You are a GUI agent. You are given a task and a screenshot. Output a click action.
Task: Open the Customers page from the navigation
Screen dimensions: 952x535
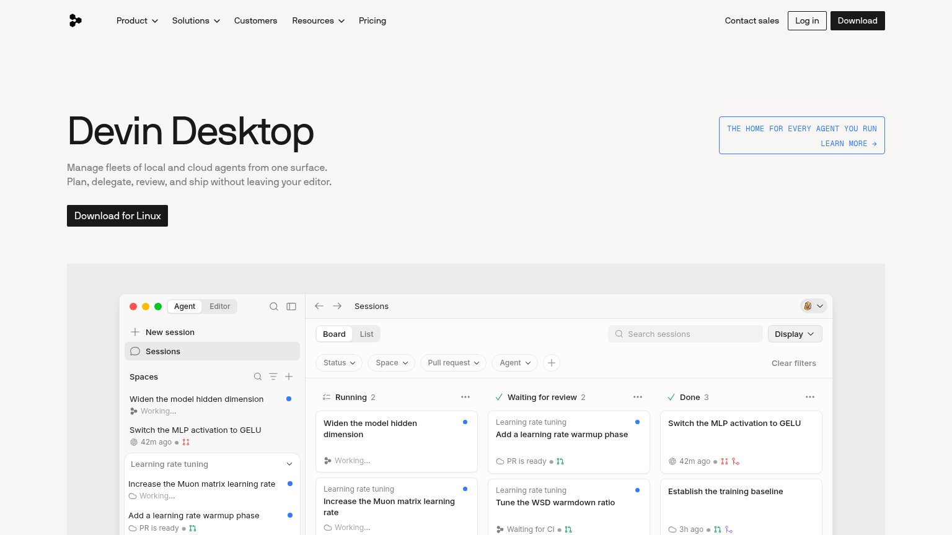255,20
